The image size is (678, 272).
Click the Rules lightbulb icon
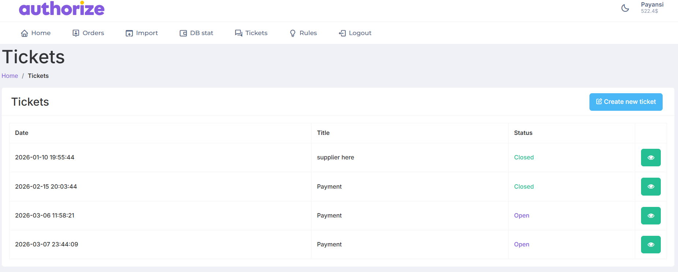[293, 33]
